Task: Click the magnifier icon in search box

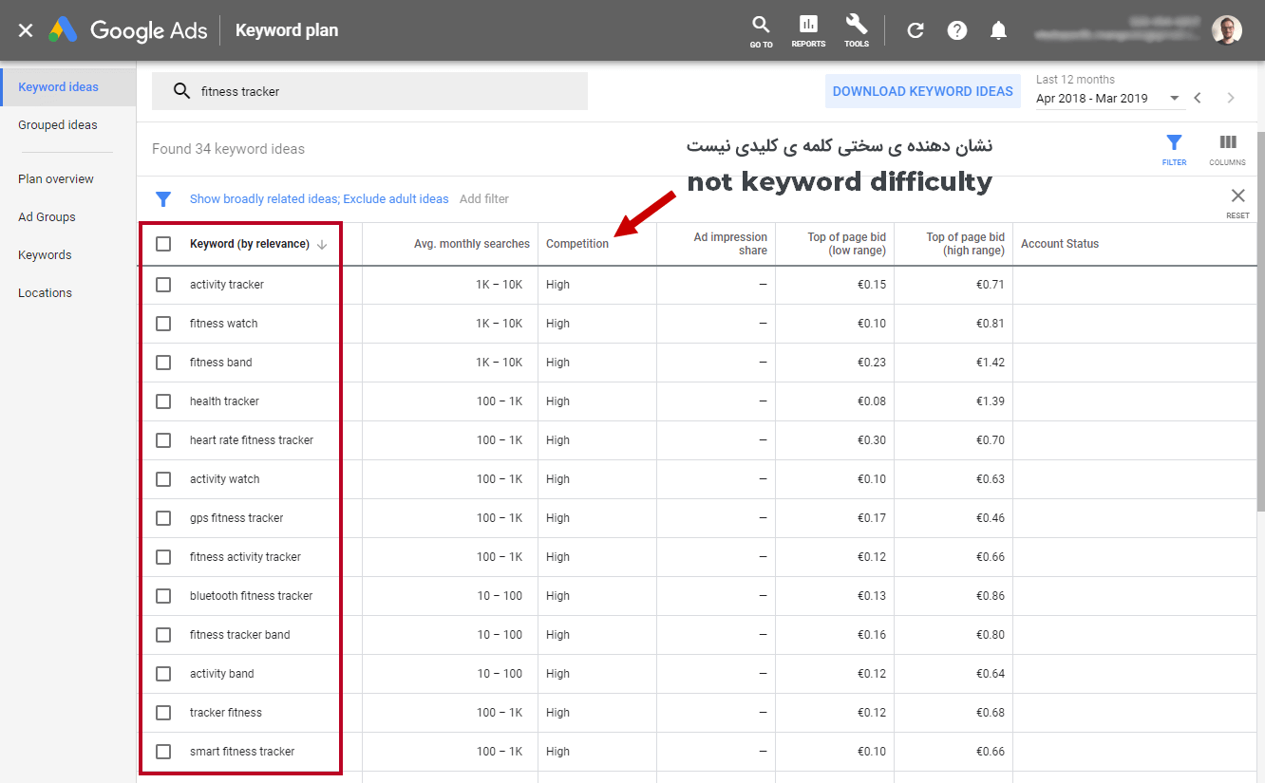Action: click(181, 91)
